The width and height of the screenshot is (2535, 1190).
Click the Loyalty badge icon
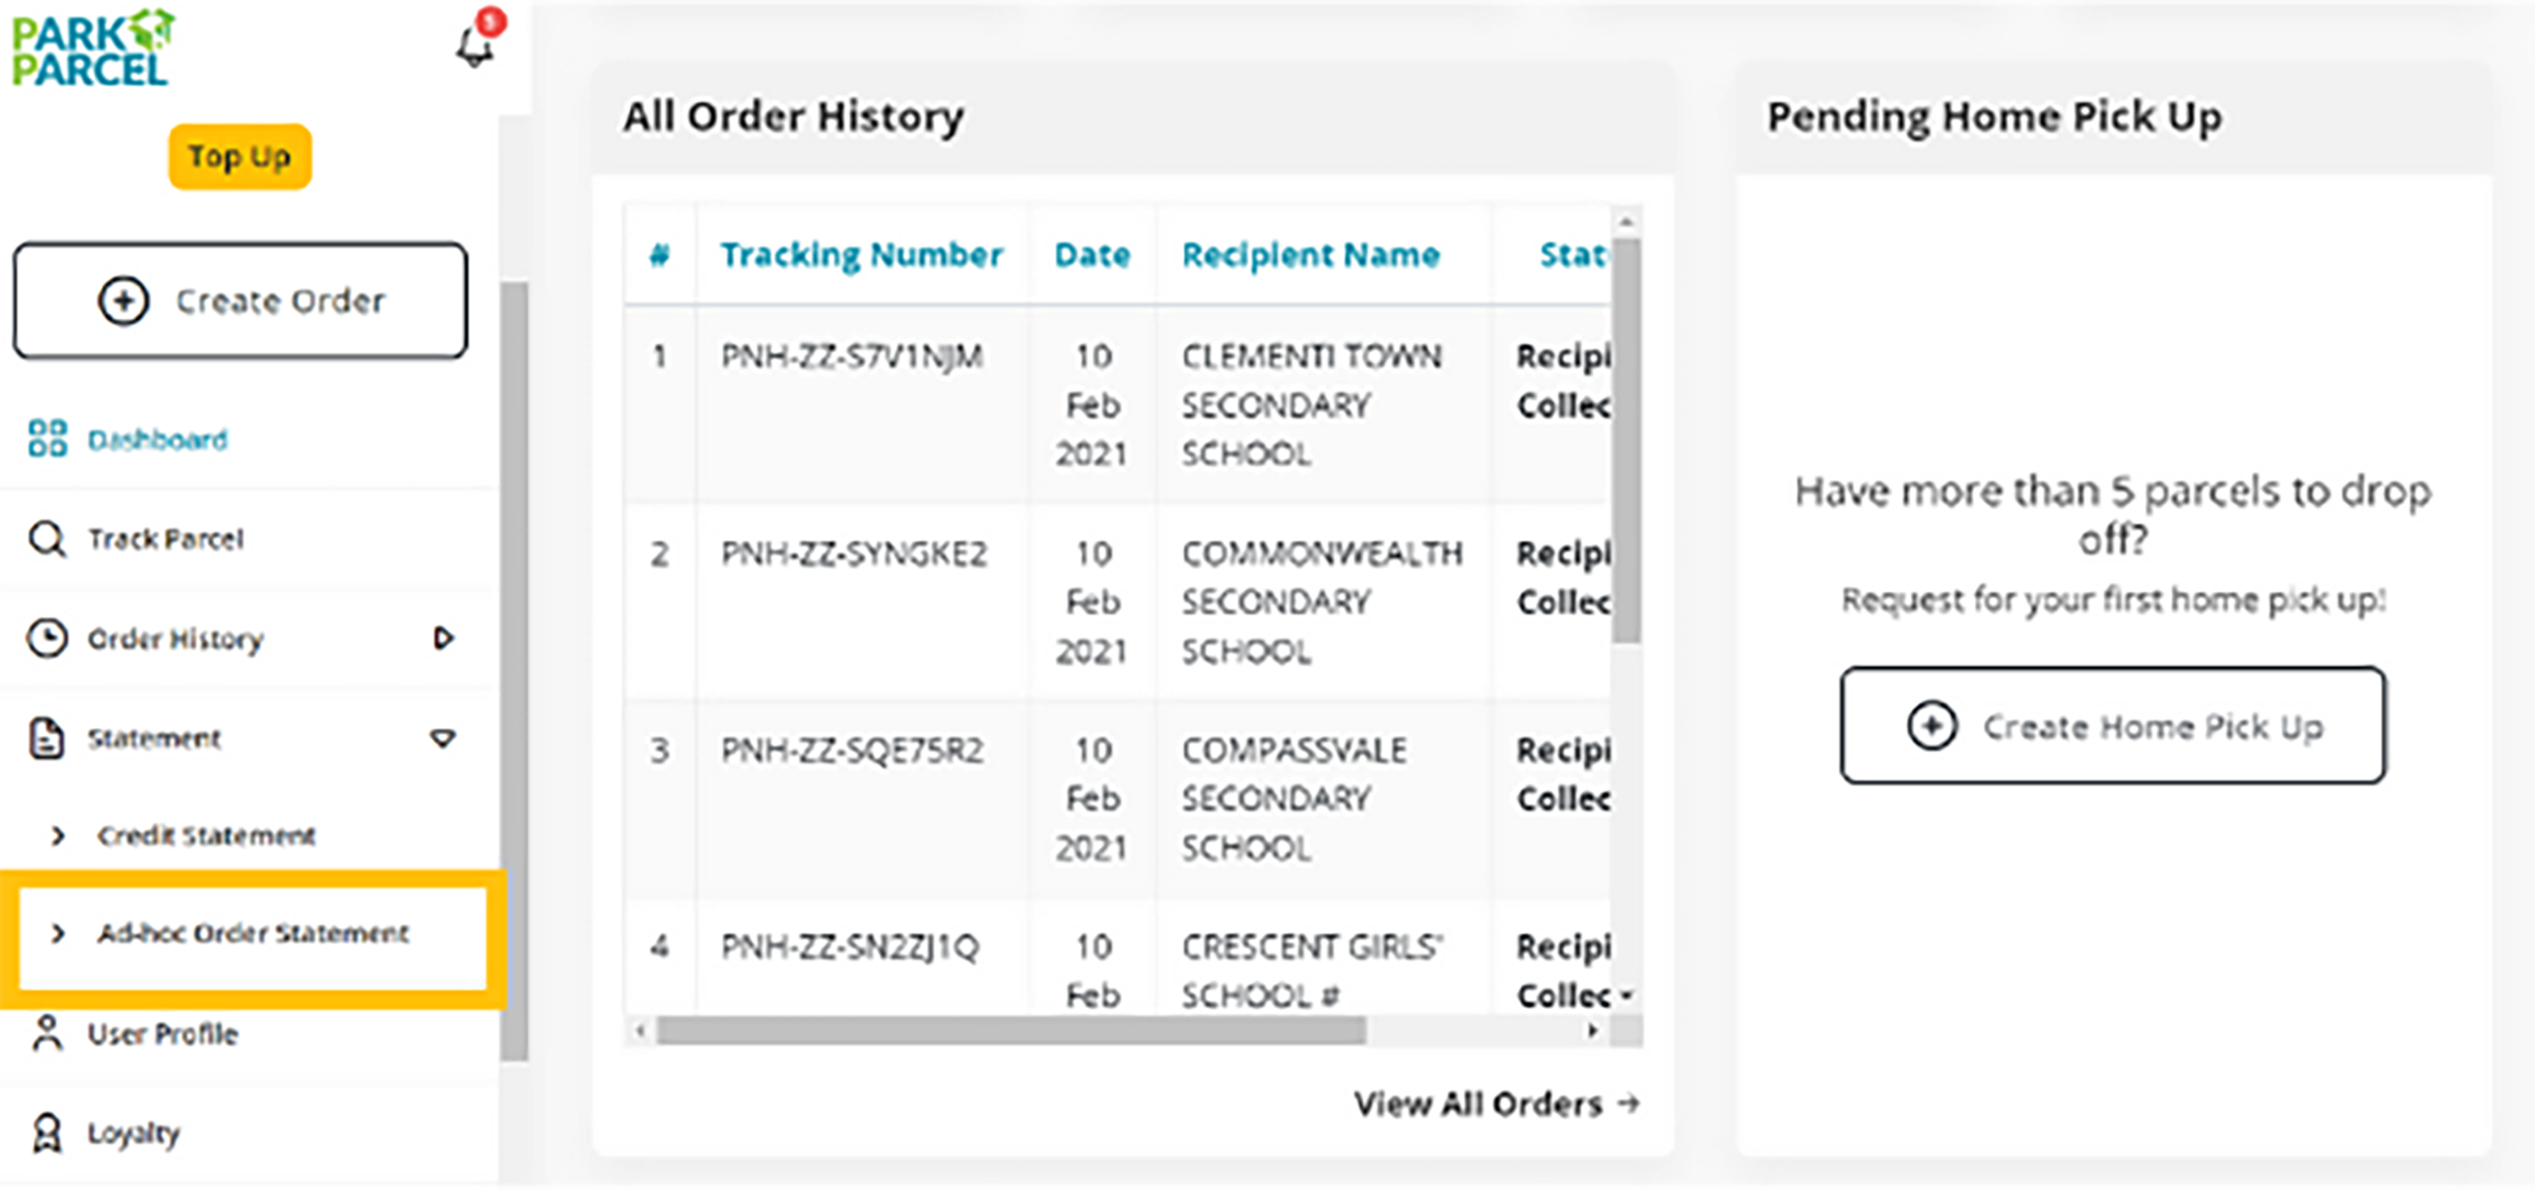(47, 1133)
